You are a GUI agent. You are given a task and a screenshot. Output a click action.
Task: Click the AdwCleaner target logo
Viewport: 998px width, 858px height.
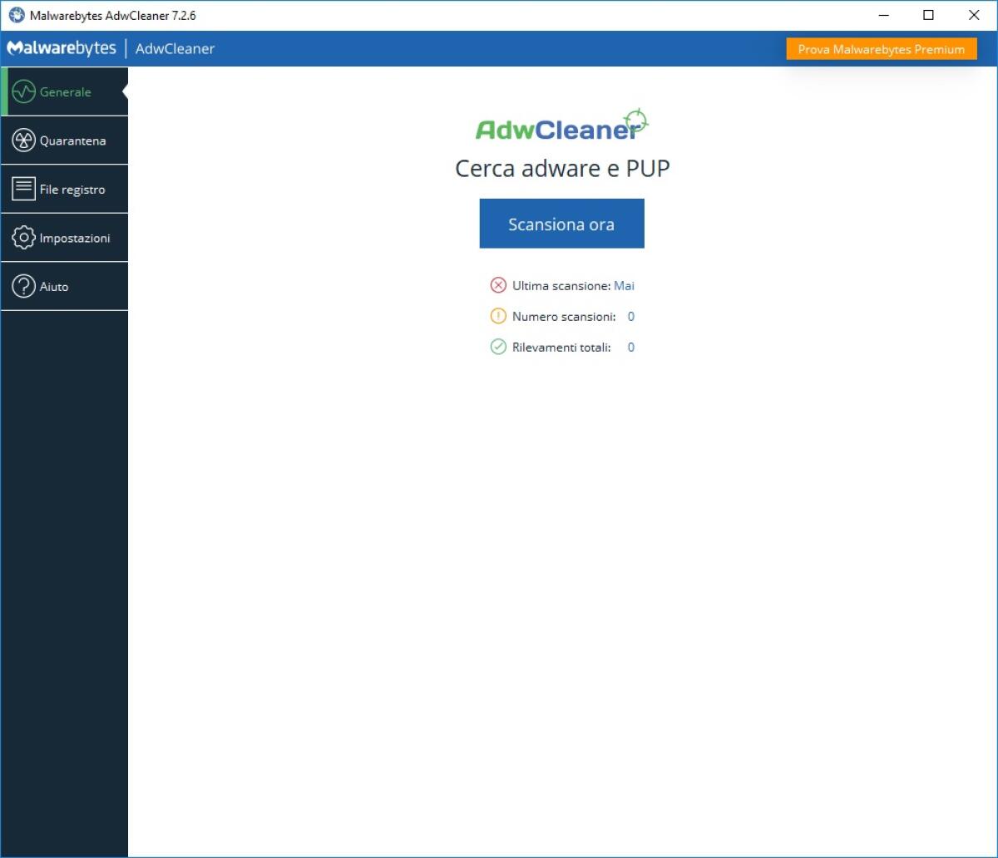click(x=635, y=121)
